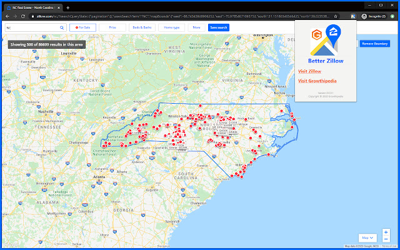Open the Price filter dropdown
400x250 pixels.
[112, 27]
